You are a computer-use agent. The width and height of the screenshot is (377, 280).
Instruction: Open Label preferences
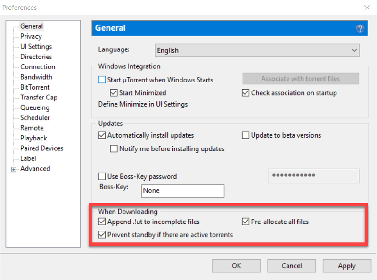pos(28,158)
